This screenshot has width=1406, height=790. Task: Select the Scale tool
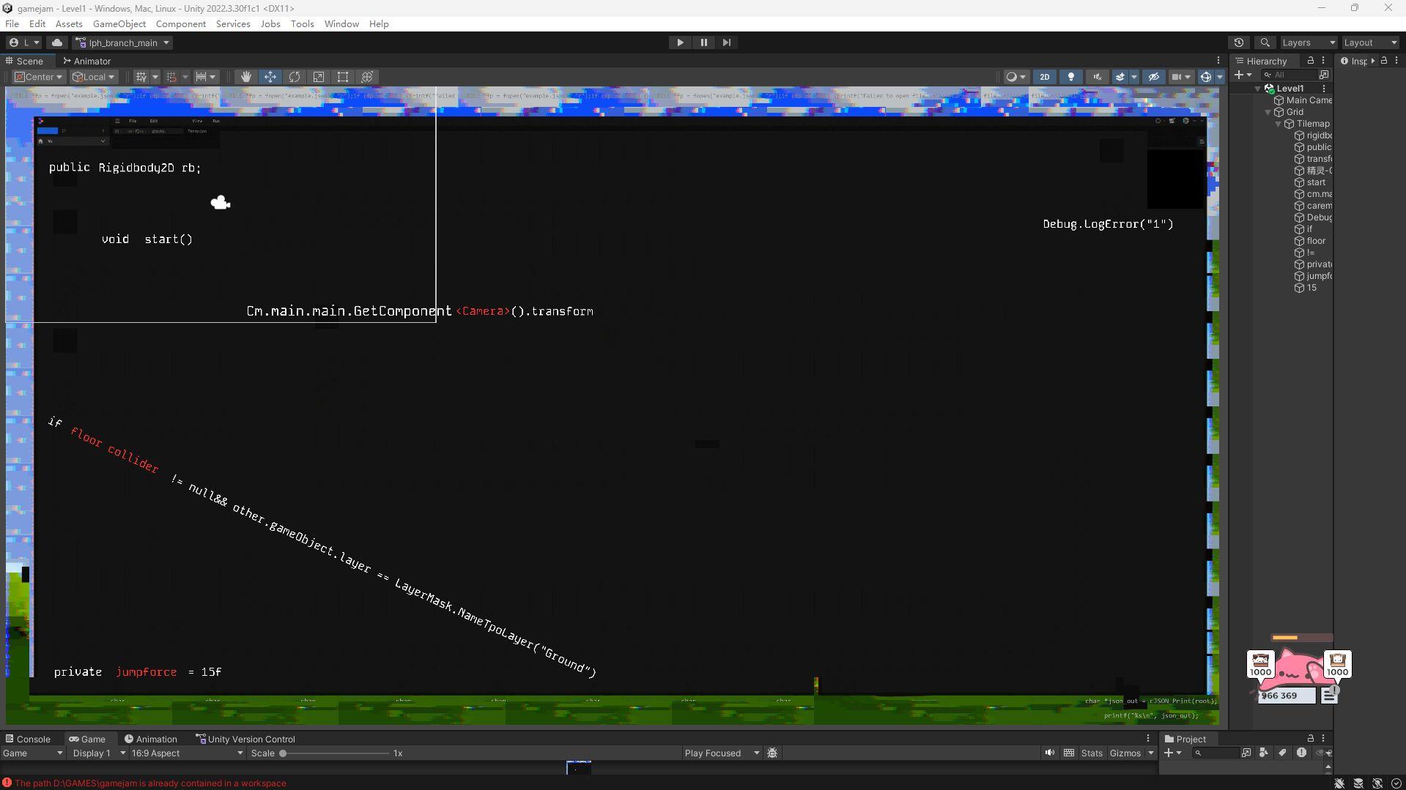tap(319, 77)
